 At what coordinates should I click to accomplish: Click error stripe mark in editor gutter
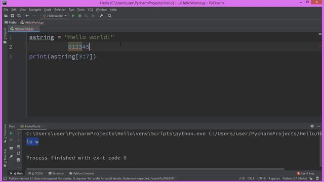point(320,46)
